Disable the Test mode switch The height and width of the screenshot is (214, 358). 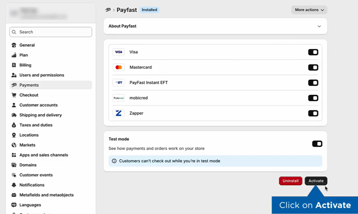click(x=317, y=144)
